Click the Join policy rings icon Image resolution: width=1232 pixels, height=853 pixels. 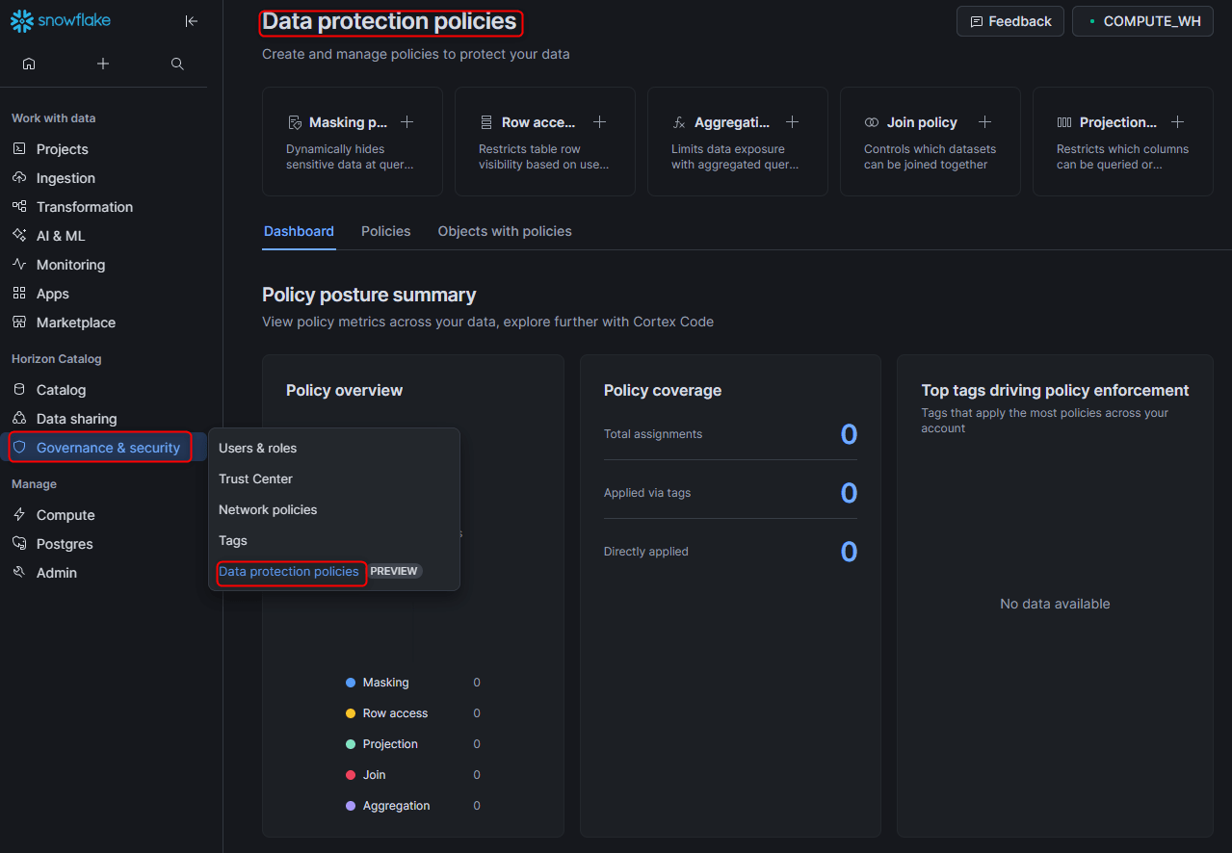click(872, 123)
